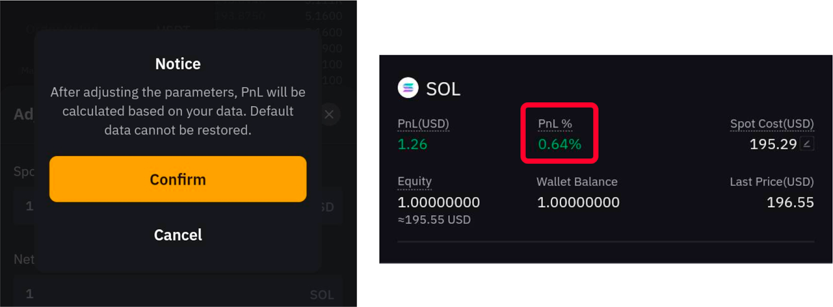833x307 pixels.
Task: Close the dimmed panel with X icon
Action: click(329, 114)
